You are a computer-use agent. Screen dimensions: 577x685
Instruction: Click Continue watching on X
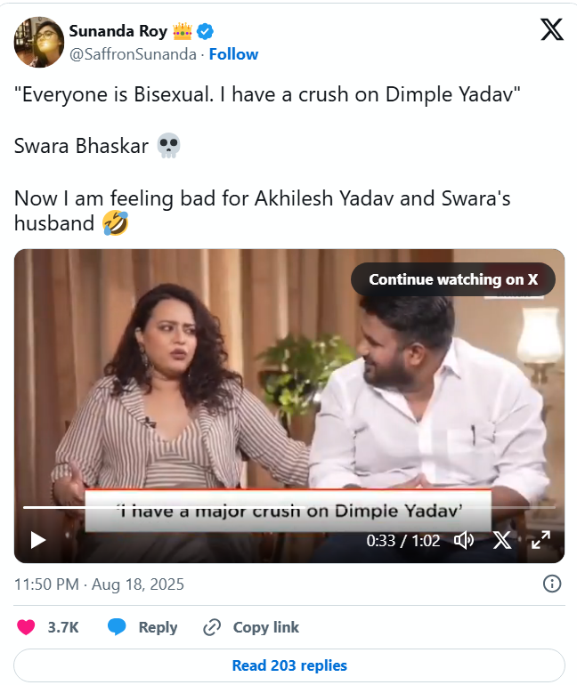(x=453, y=279)
